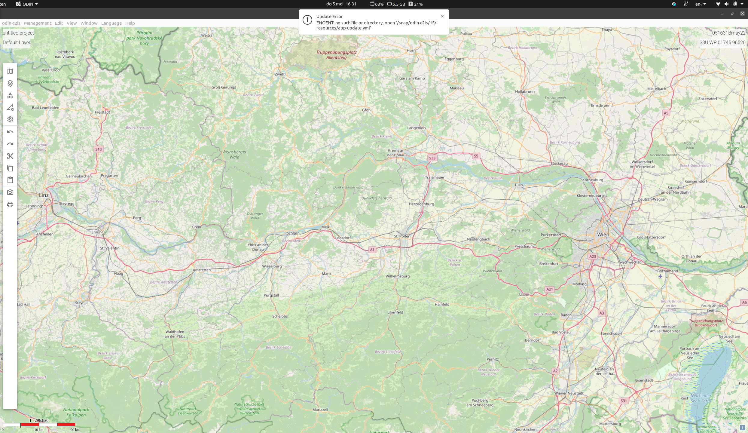Redo the last action

[10, 144]
